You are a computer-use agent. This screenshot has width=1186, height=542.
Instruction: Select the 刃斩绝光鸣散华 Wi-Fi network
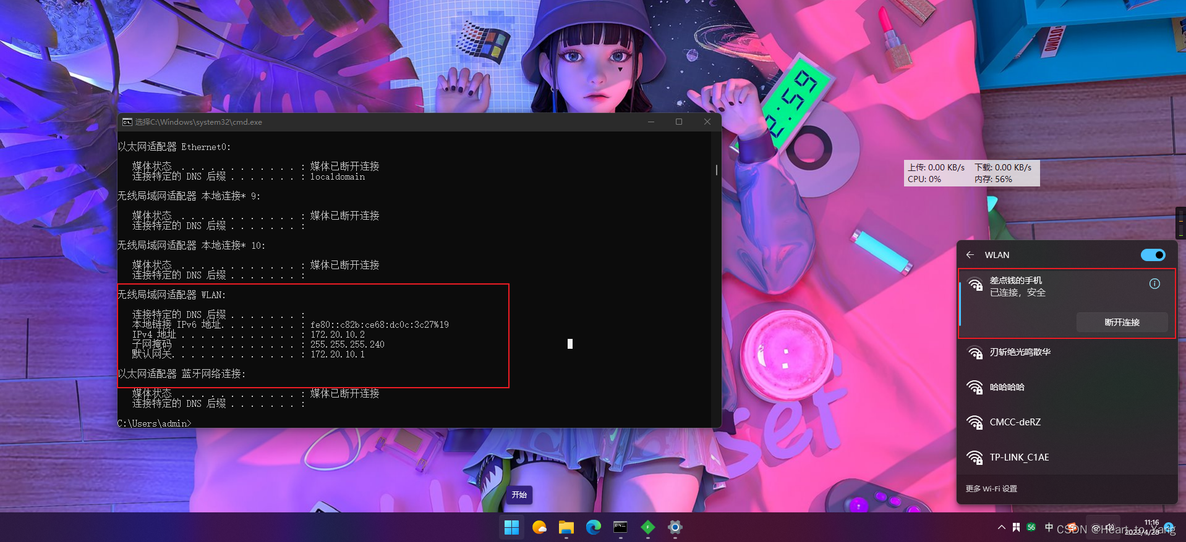point(1067,352)
